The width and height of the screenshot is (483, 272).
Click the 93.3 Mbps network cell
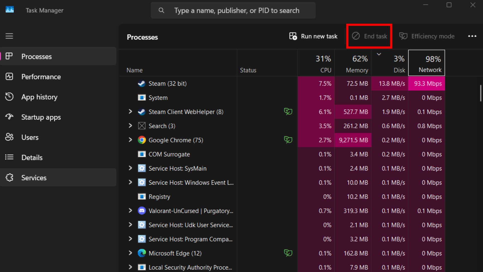click(427, 84)
